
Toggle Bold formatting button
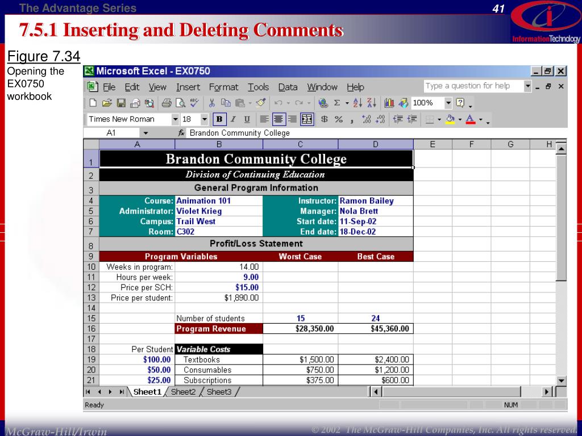point(219,119)
